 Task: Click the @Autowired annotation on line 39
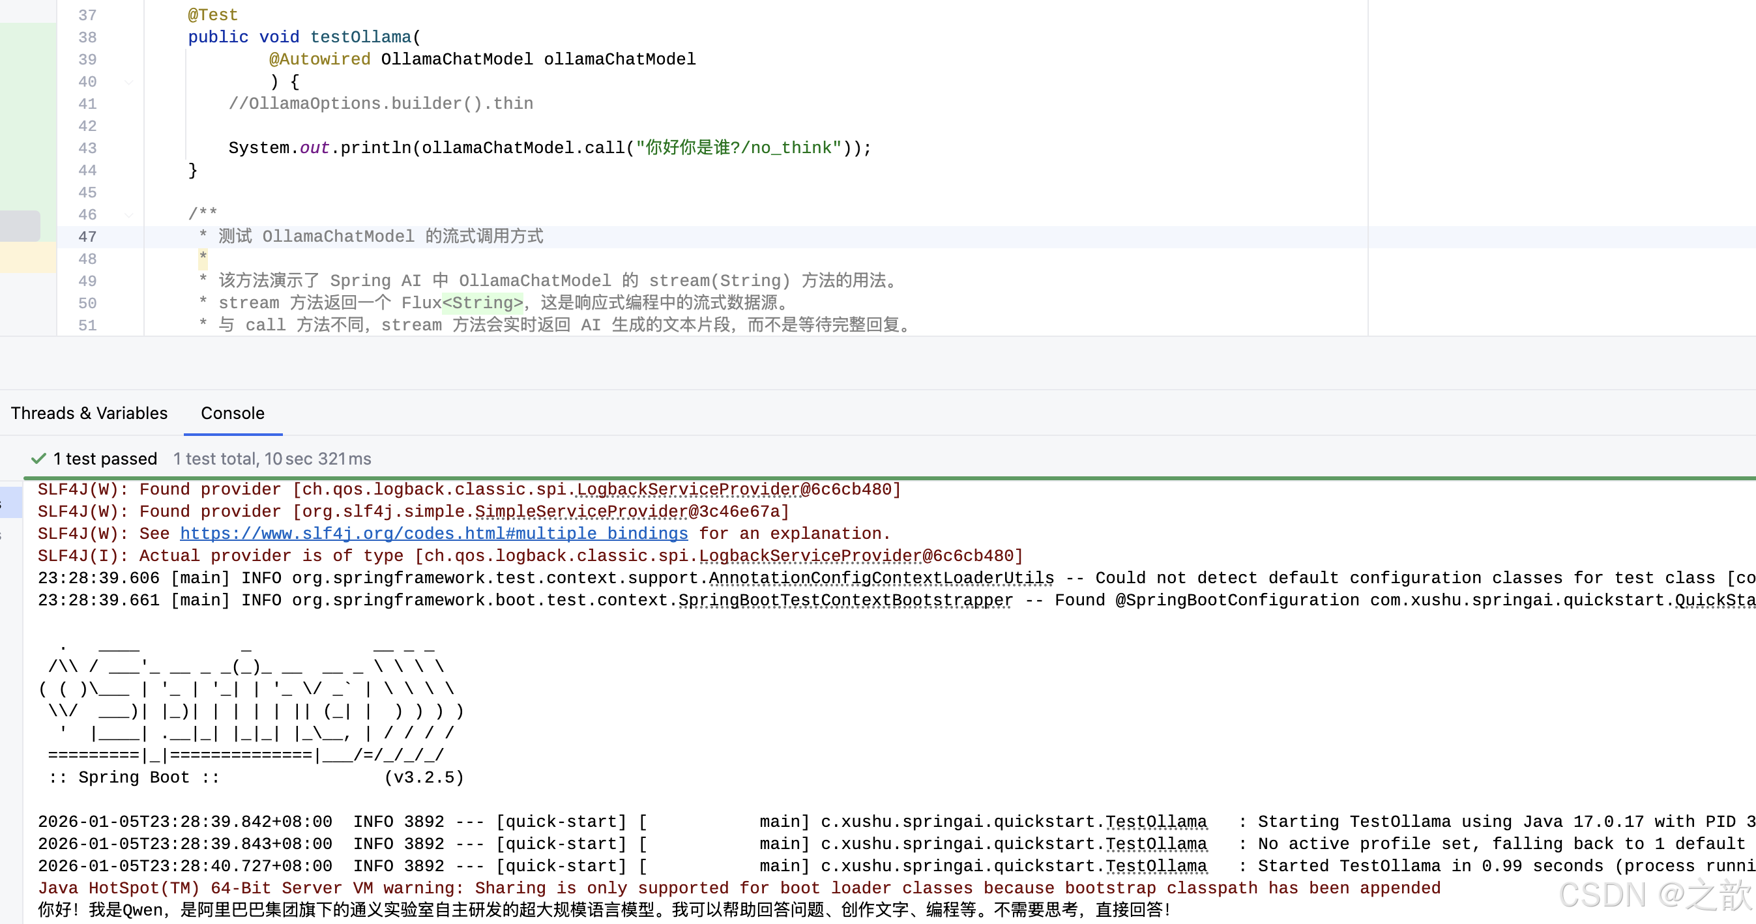pyautogui.click(x=319, y=59)
